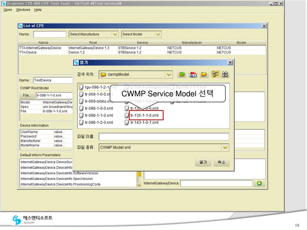
Task: Click file icon beside tr-069-1-0-0.xml
Action: pos(81,94)
